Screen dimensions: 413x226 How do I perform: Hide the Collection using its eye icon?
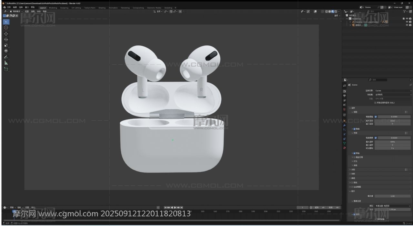click(x=407, y=19)
